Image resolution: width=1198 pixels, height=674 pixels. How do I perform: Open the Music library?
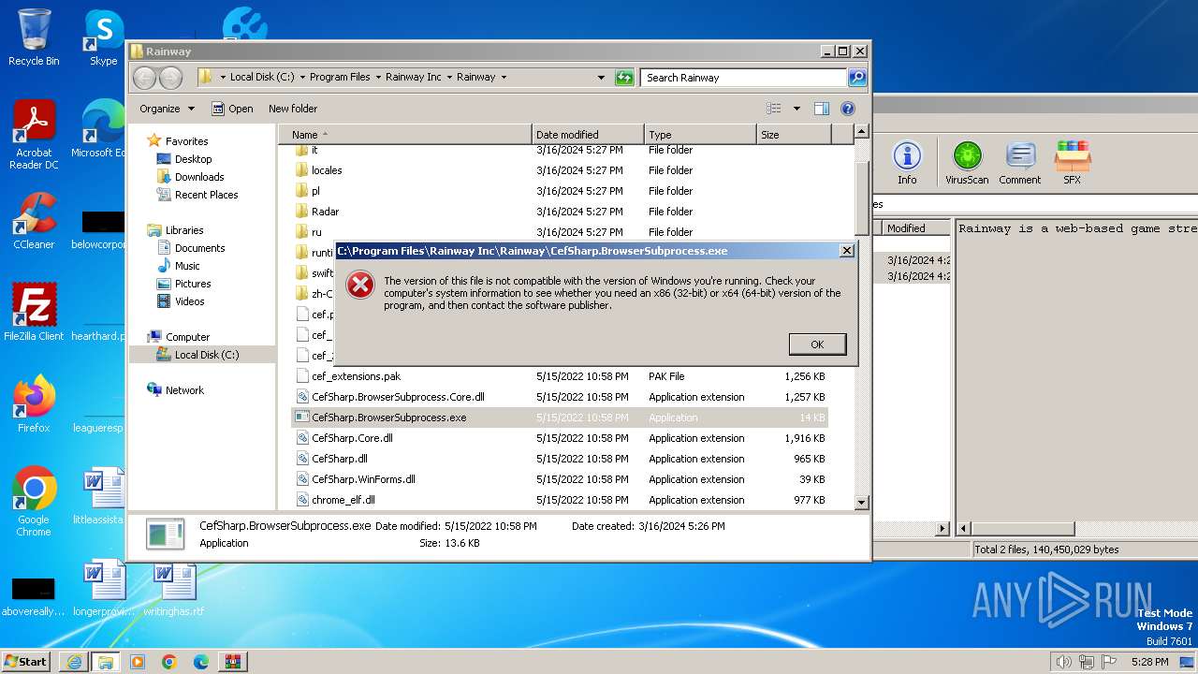point(187,266)
